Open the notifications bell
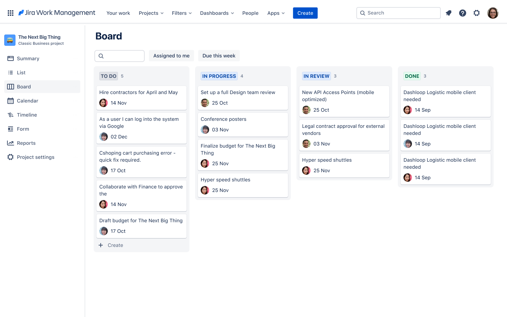 448,13
